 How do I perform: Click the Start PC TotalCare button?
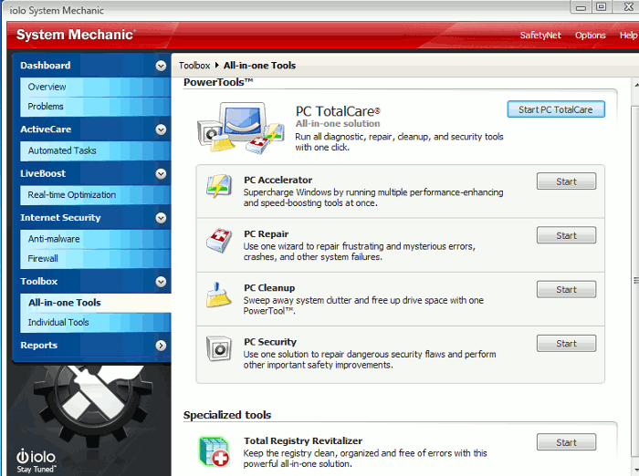tap(556, 109)
